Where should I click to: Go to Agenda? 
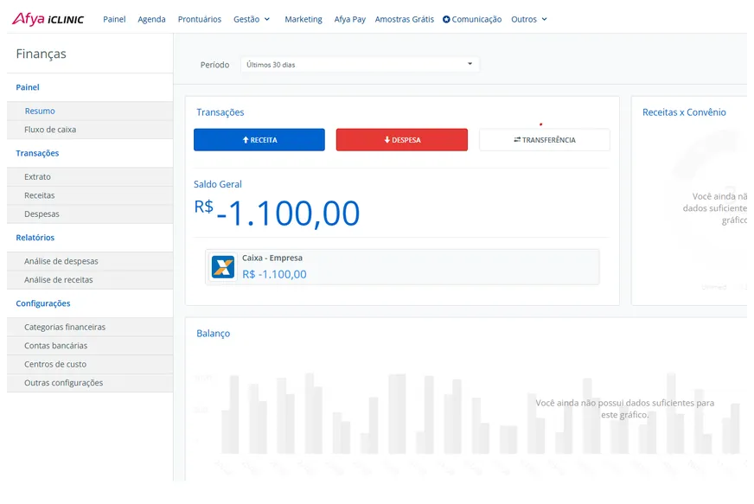151,19
